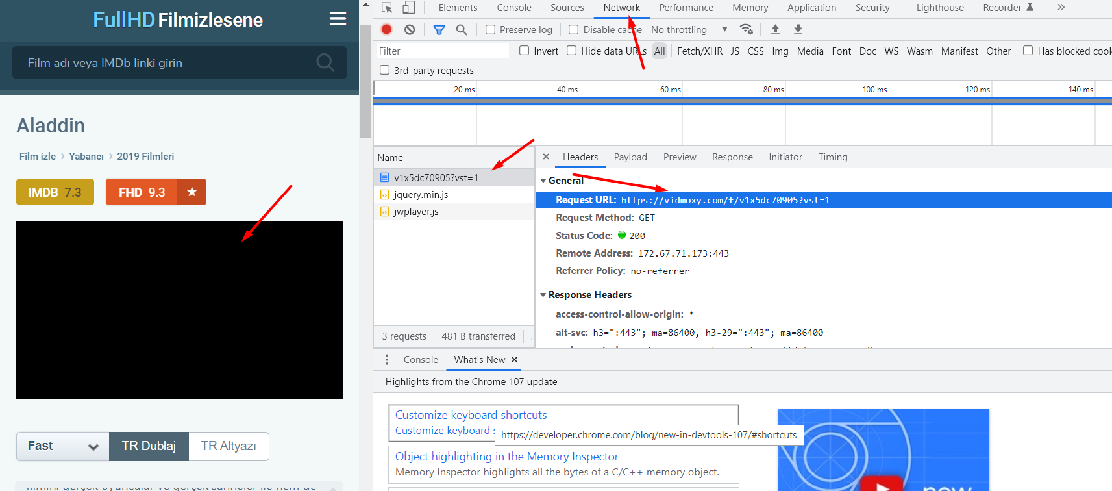Stop recording the network log

[x=387, y=29]
